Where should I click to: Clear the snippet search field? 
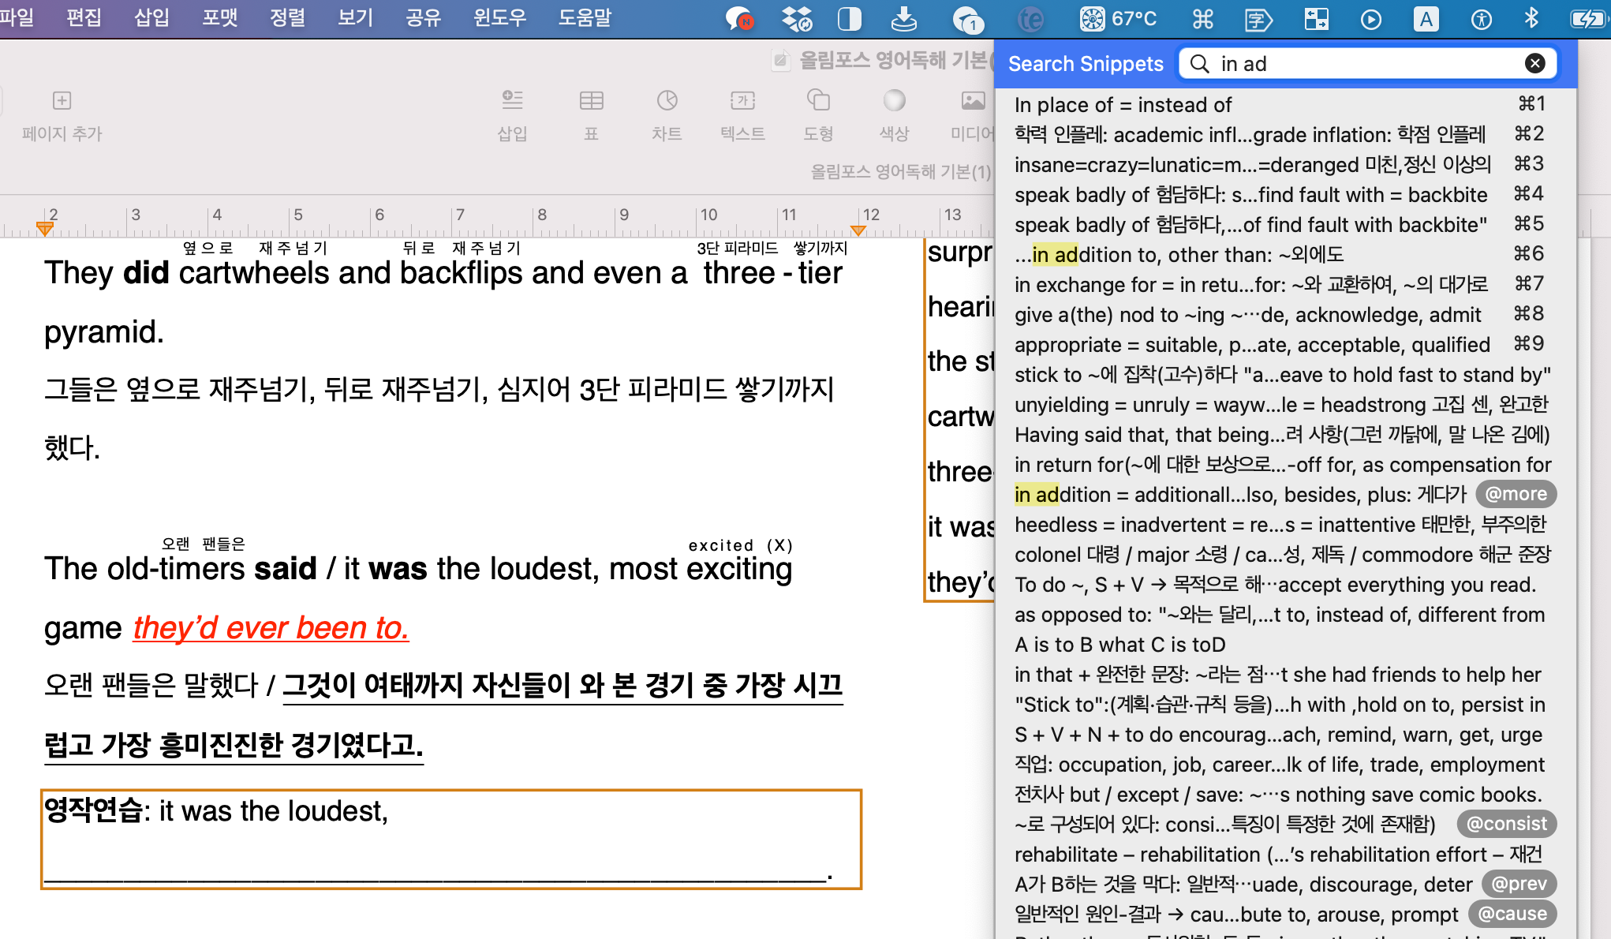[1534, 64]
